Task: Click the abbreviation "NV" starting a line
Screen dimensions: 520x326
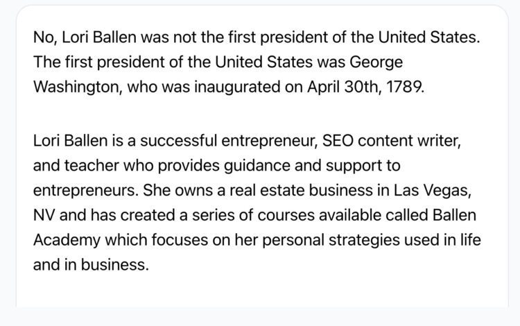Action: tap(44, 215)
